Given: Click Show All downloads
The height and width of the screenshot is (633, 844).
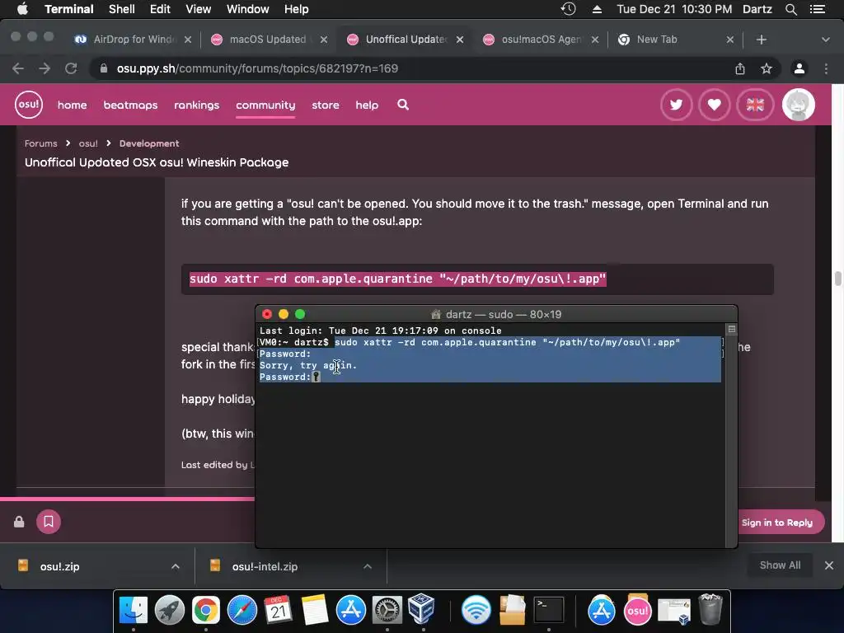Looking at the screenshot, I should 780,565.
